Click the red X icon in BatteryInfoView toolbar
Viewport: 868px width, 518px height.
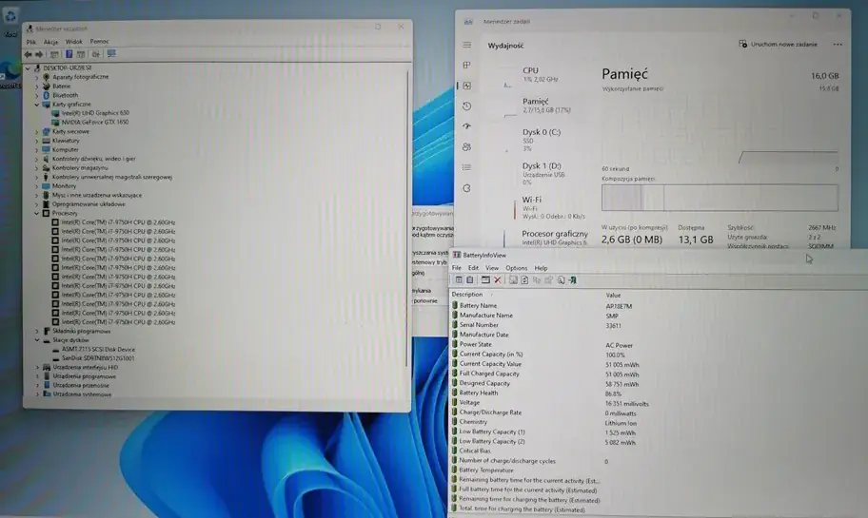[498, 280]
